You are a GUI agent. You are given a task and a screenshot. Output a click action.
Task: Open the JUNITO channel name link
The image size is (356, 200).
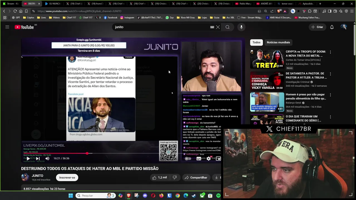click(37, 176)
